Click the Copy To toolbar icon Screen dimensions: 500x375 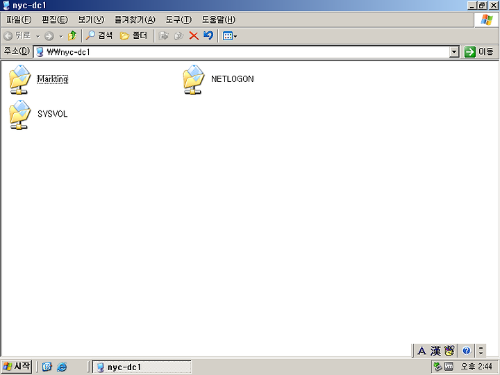[x=178, y=35]
